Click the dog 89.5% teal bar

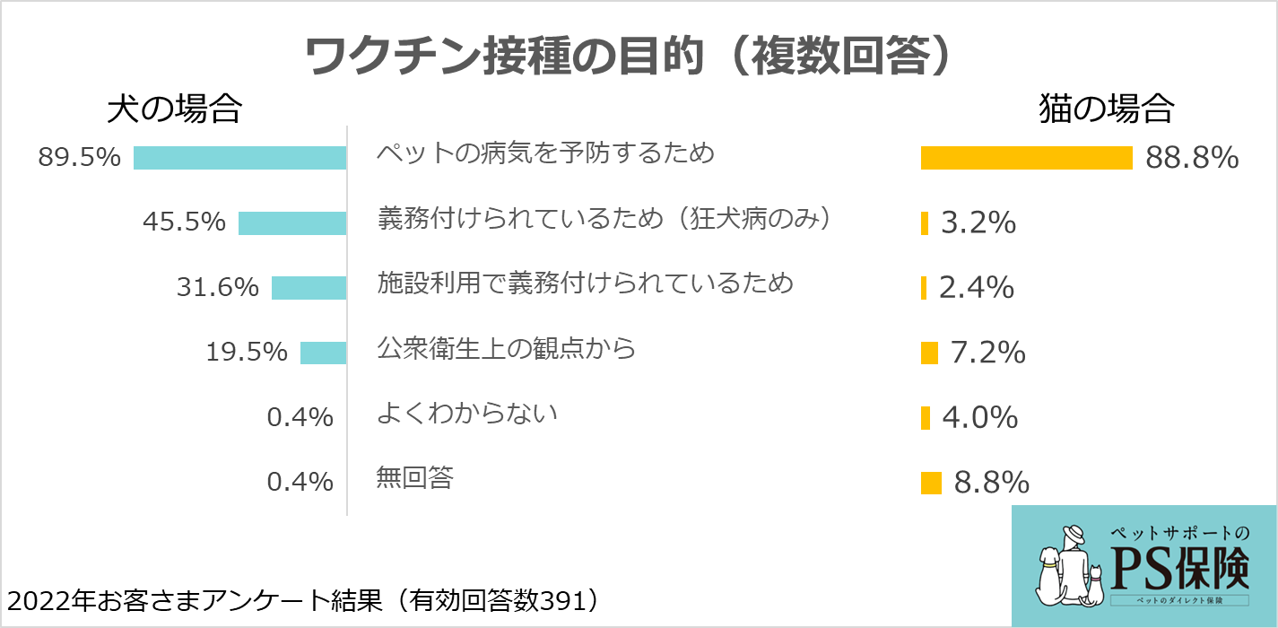239,158
